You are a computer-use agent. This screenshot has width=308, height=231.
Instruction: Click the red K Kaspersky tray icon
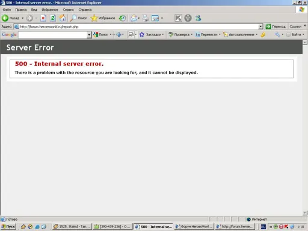pos(286,227)
